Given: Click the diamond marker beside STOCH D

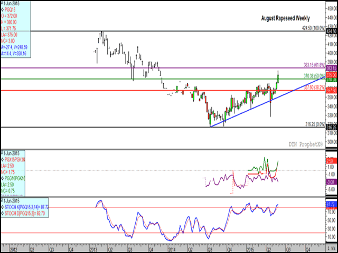Looking at the screenshot, I should pos(3,213).
